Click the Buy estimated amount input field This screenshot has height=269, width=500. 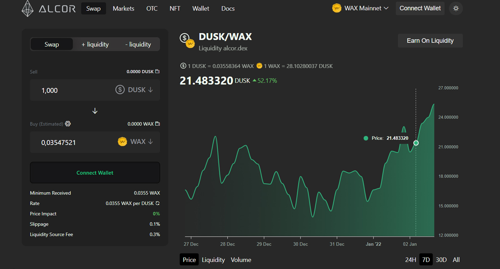pyautogui.click(x=95, y=142)
